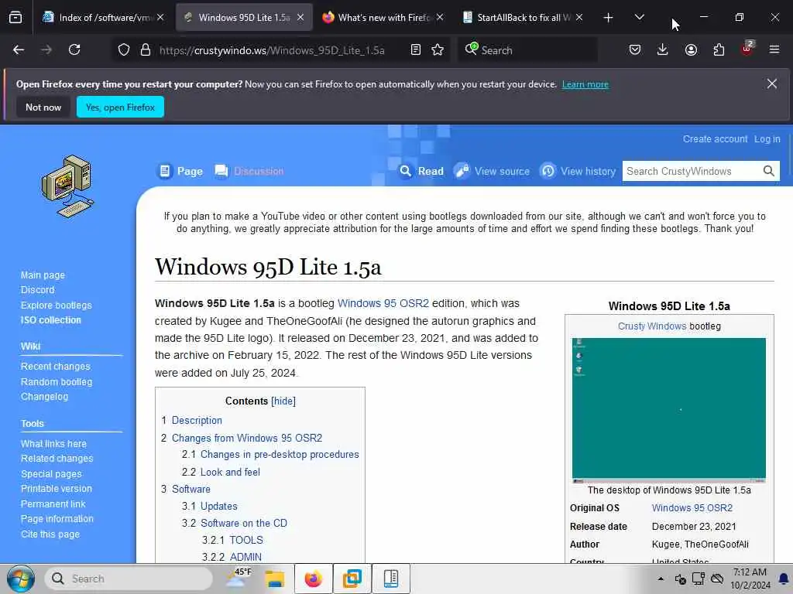Show site security padlock info
793x594 pixels.
click(x=146, y=49)
